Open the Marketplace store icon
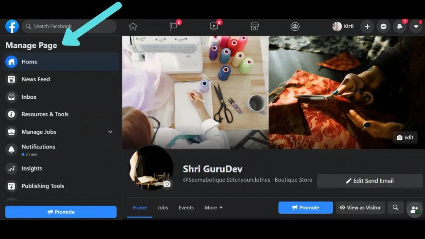 coord(254,27)
